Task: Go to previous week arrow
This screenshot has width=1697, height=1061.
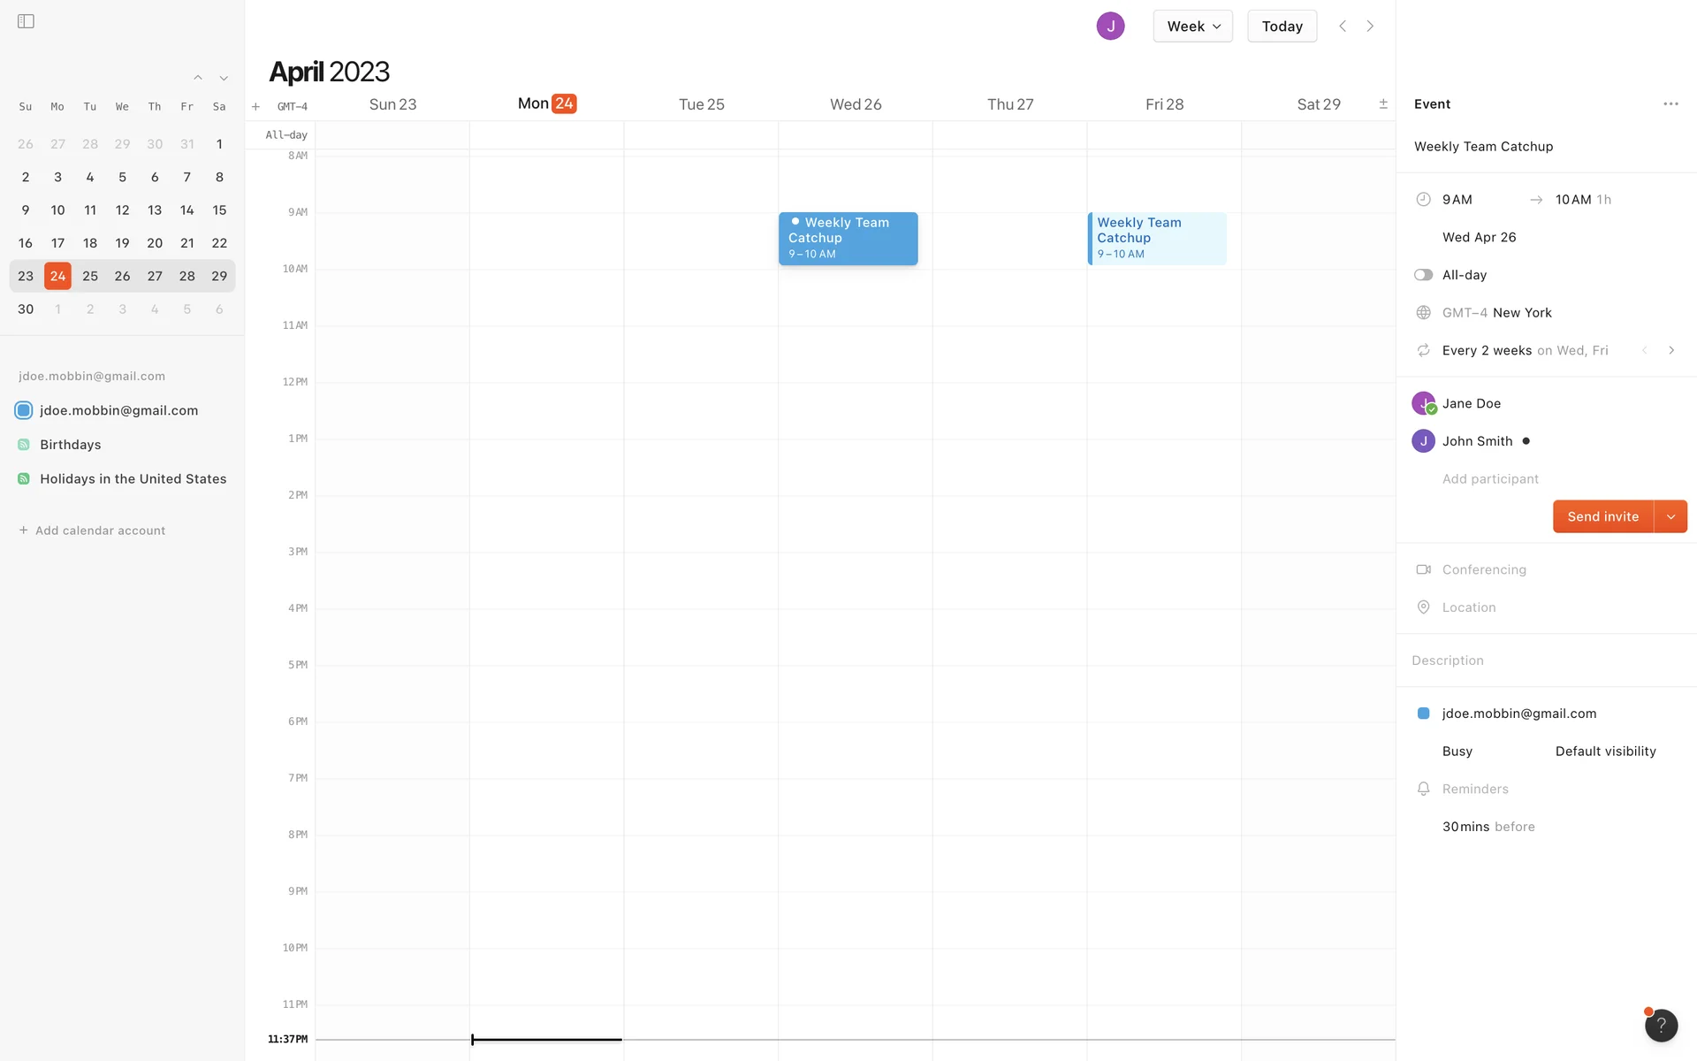Action: click(x=1342, y=27)
